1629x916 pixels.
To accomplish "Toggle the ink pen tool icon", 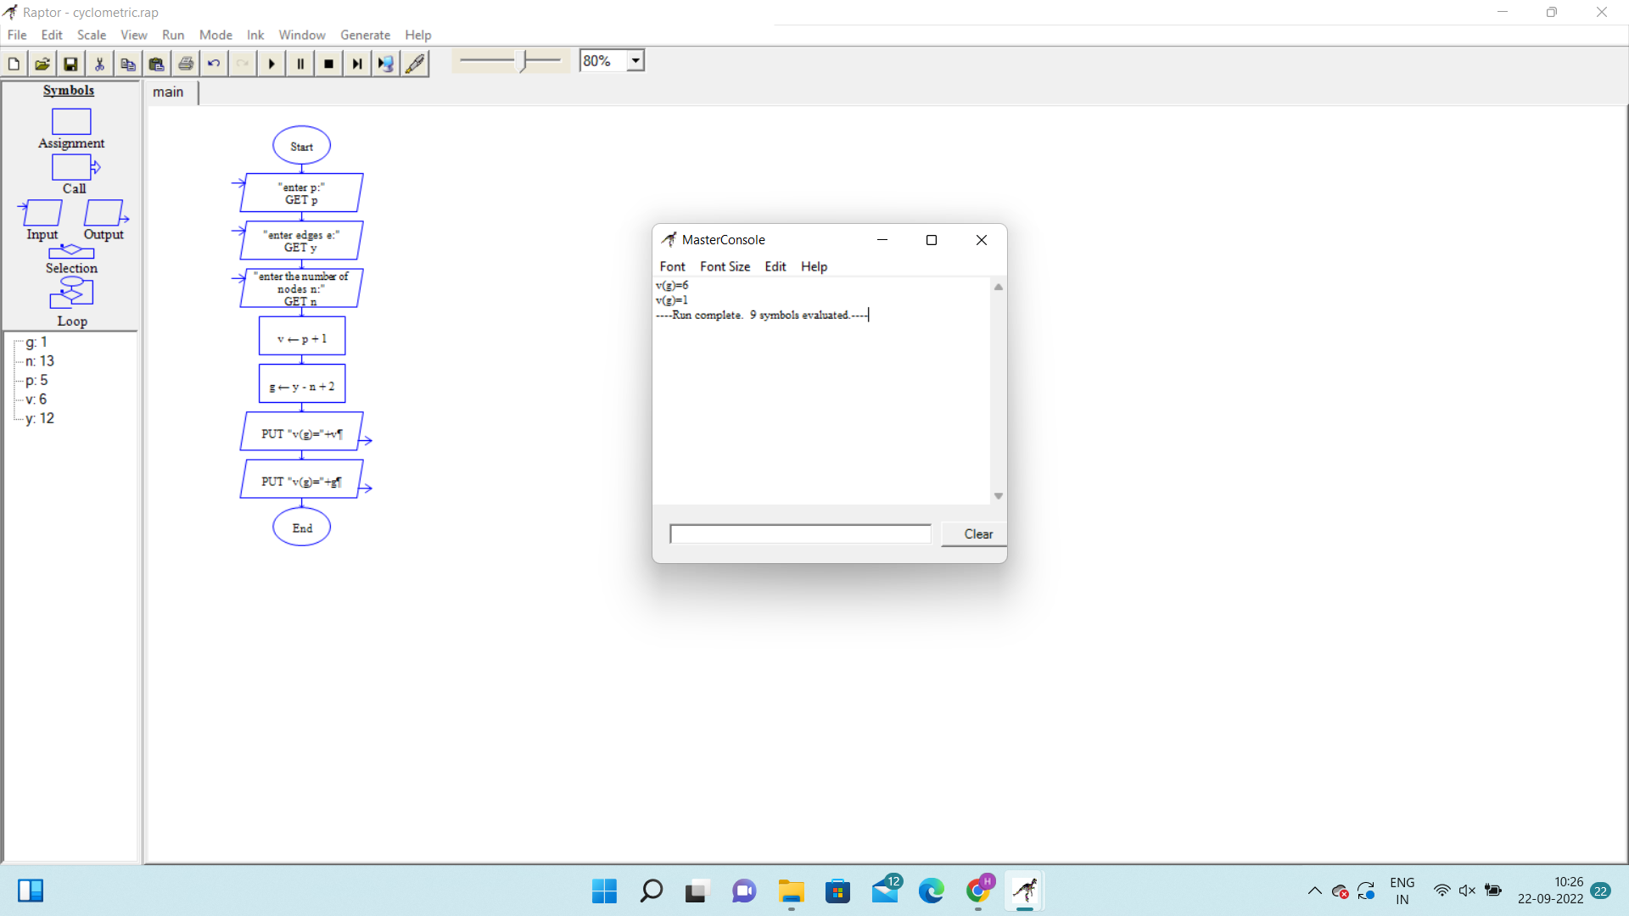I will pyautogui.click(x=415, y=64).
